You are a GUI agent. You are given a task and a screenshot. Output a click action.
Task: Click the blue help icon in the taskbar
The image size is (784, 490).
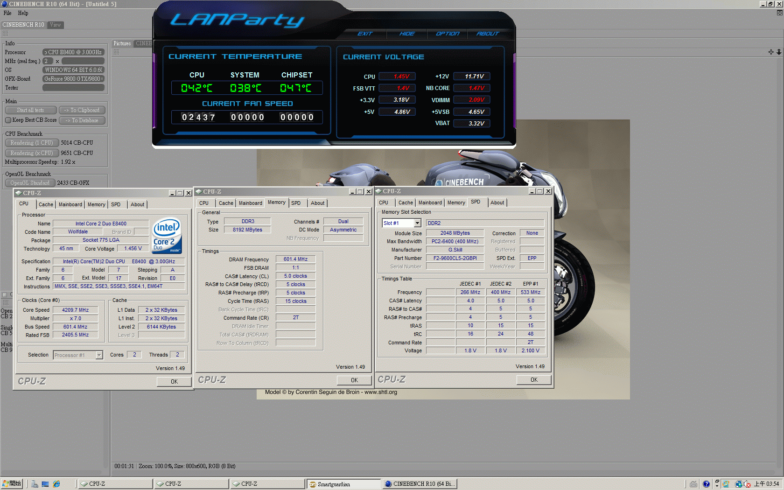(x=706, y=484)
